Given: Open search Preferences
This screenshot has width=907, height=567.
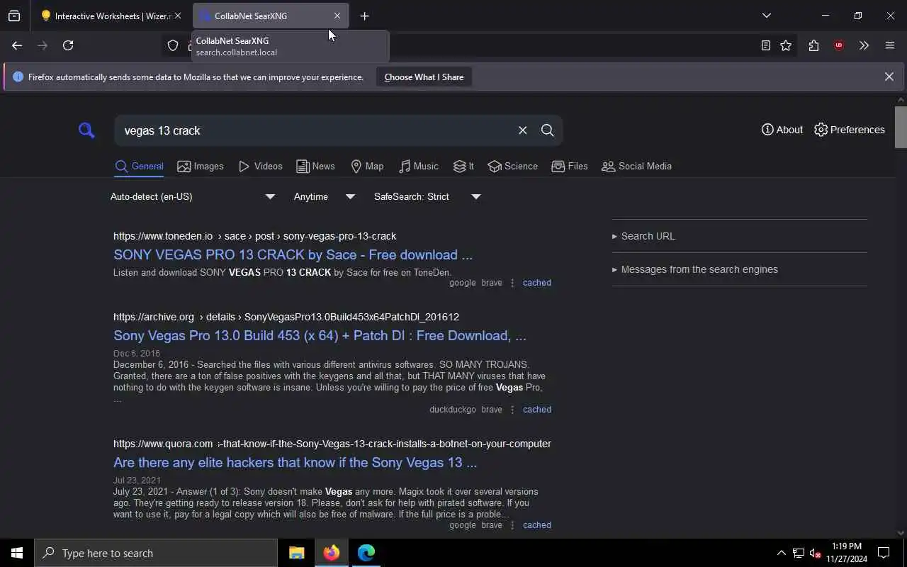Looking at the screenshot, I should tap(850, 130).
